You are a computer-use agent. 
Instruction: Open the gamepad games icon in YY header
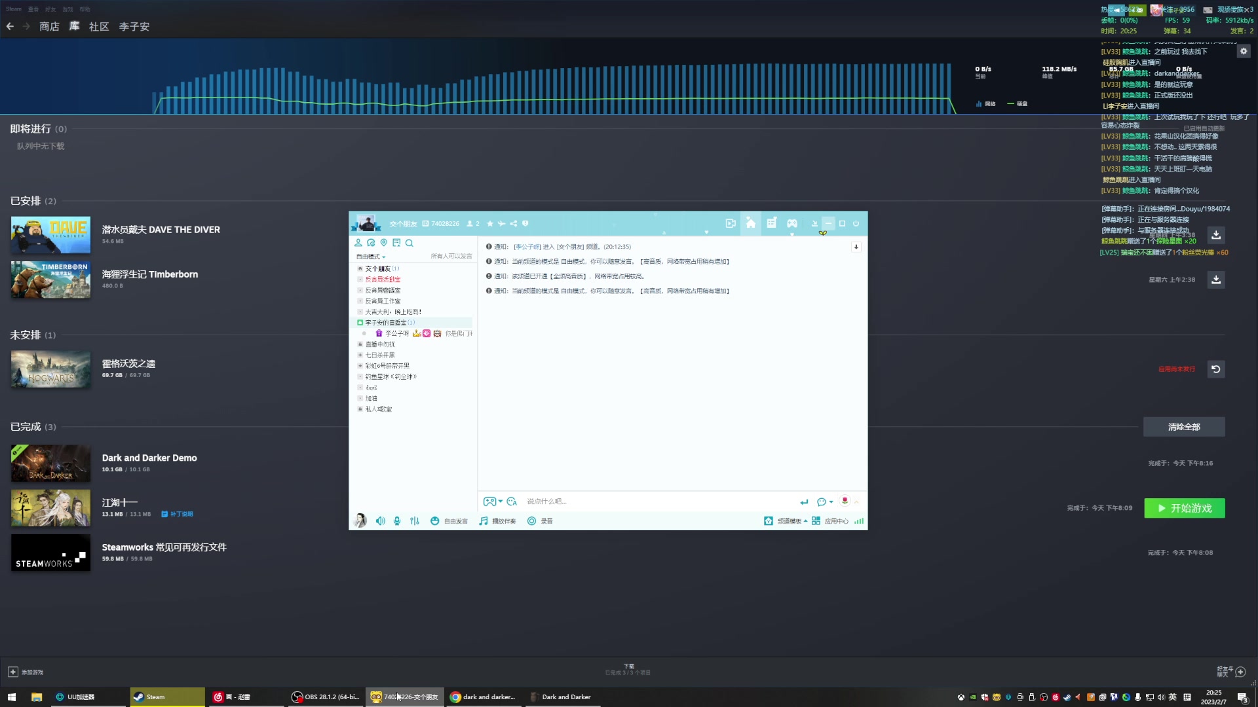pyautogui.click(x=792, y=223)
